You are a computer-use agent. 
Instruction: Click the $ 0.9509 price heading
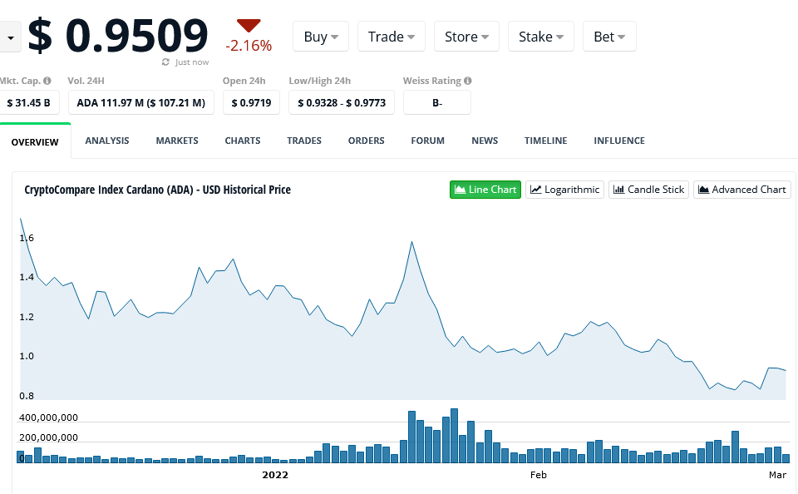(118, 36)
